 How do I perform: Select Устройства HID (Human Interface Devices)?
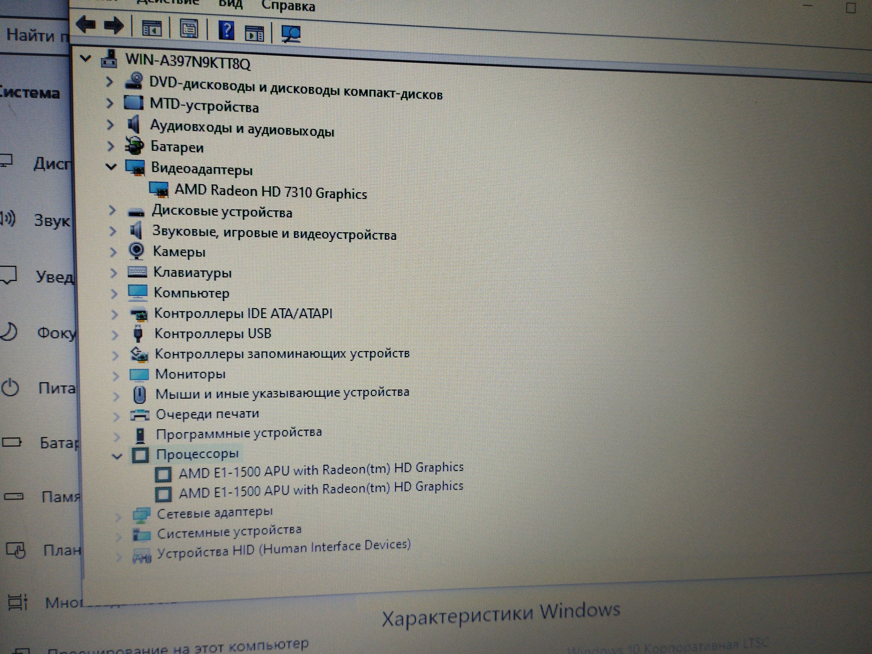tap(284, 549)
